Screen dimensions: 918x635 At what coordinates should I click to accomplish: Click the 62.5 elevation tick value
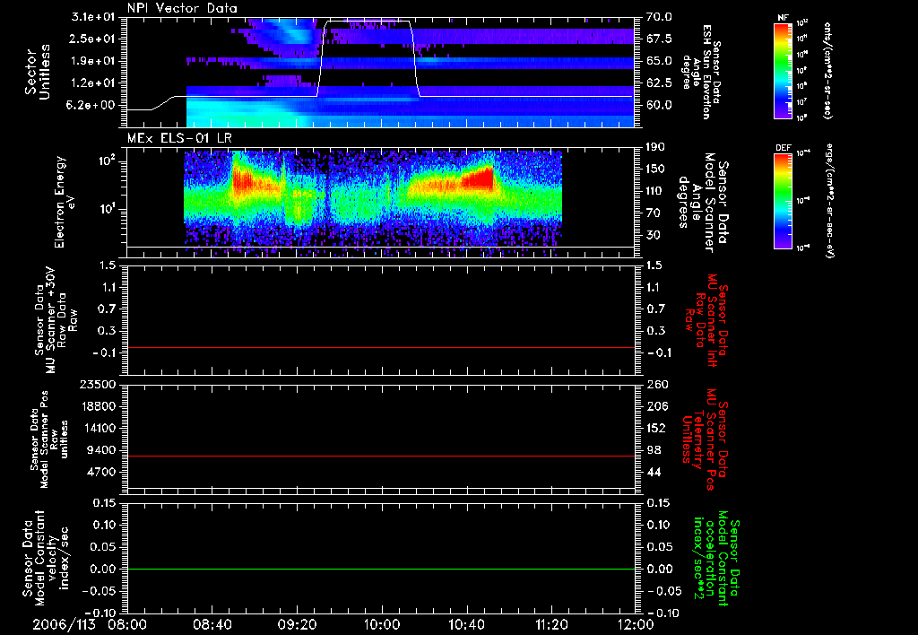tap(659, 83)
